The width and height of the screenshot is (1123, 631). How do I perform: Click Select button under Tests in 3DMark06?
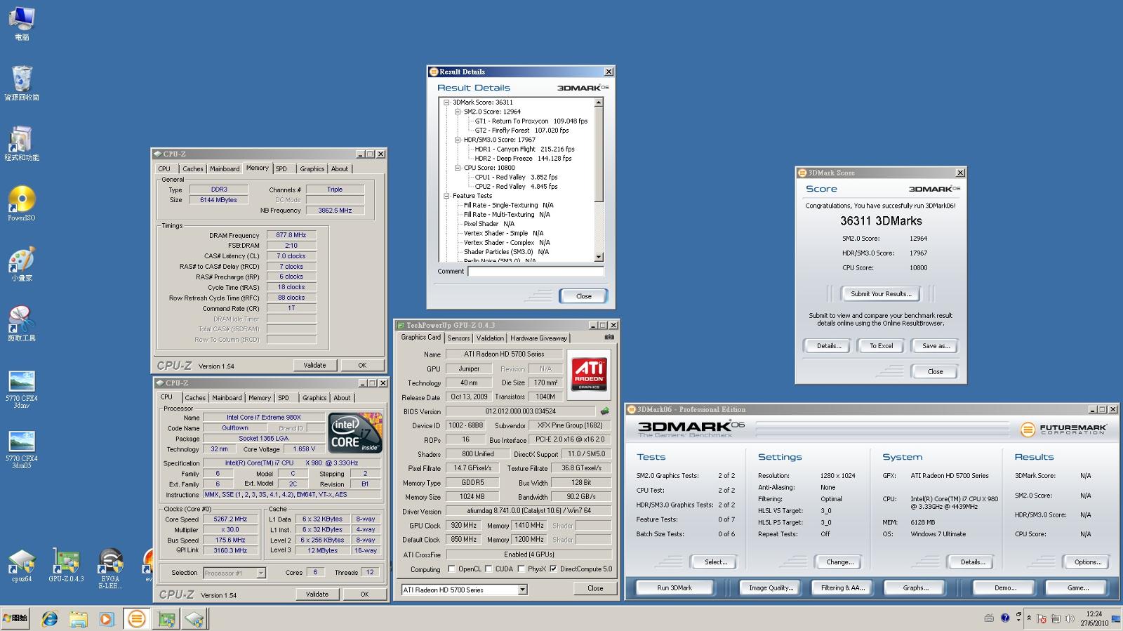715,562
